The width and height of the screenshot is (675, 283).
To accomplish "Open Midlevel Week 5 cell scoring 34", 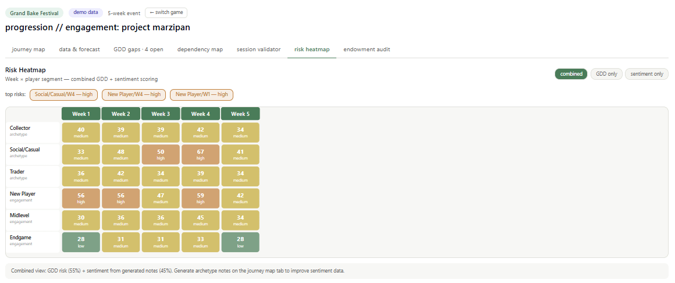I will [x=240, y=220].
